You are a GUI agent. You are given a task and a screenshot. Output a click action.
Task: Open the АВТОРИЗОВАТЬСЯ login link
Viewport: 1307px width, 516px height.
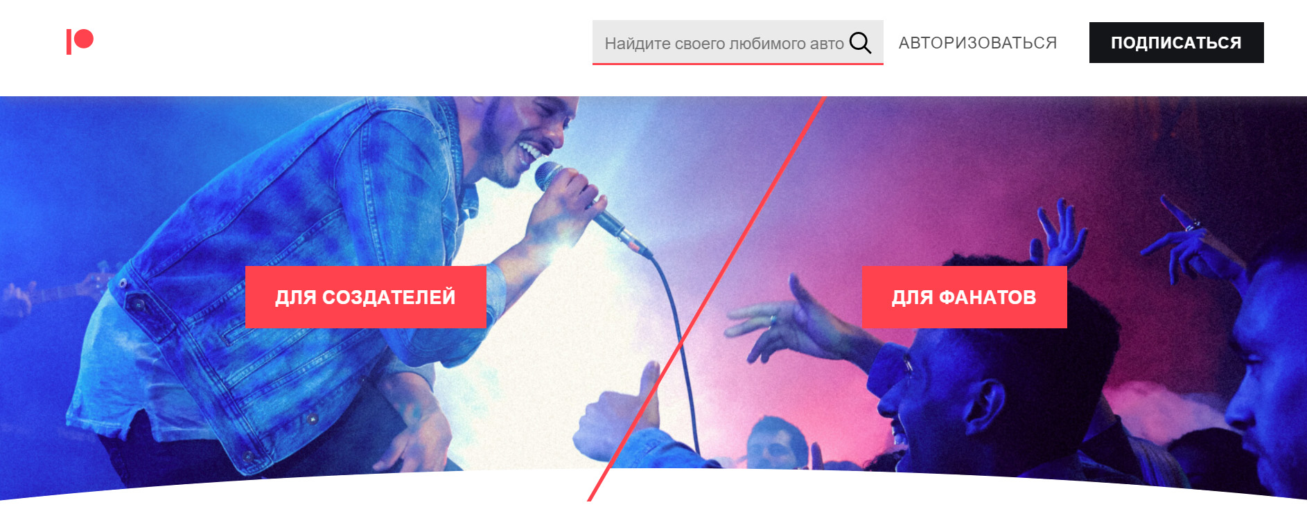point(977,43)
